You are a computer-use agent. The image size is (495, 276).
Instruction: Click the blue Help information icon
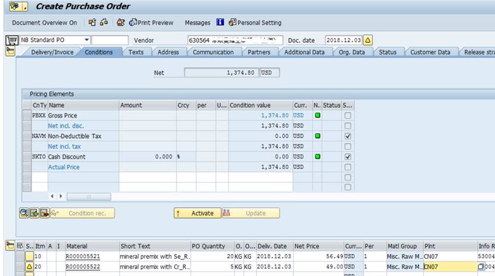point(220,22)
